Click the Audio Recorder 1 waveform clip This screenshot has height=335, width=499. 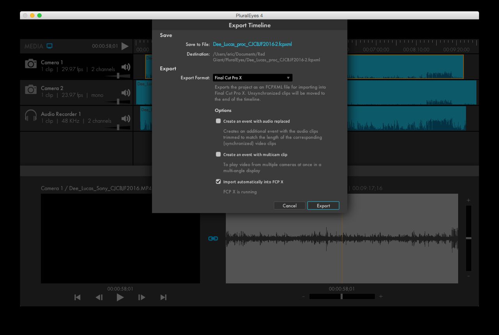point(406,118)
